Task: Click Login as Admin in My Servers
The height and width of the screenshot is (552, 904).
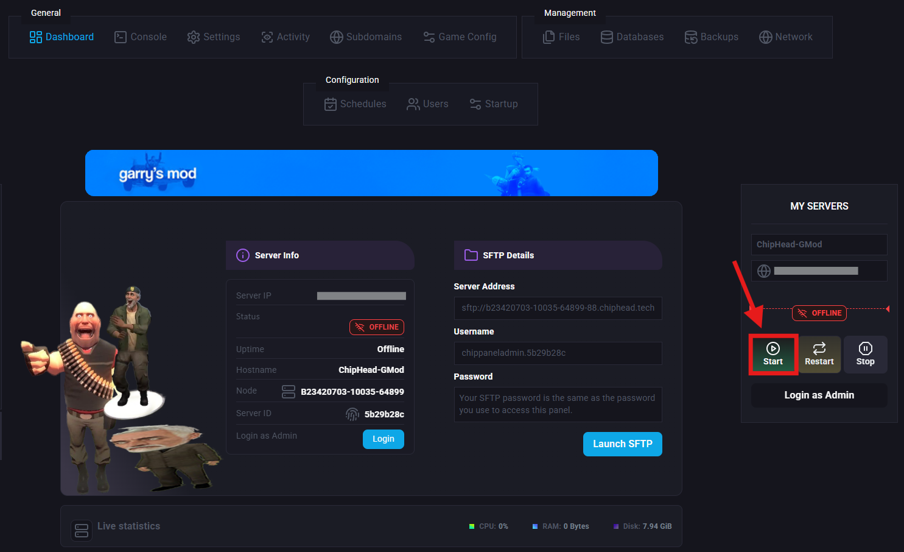Action: pyautogui.click(x=819, y=395)
